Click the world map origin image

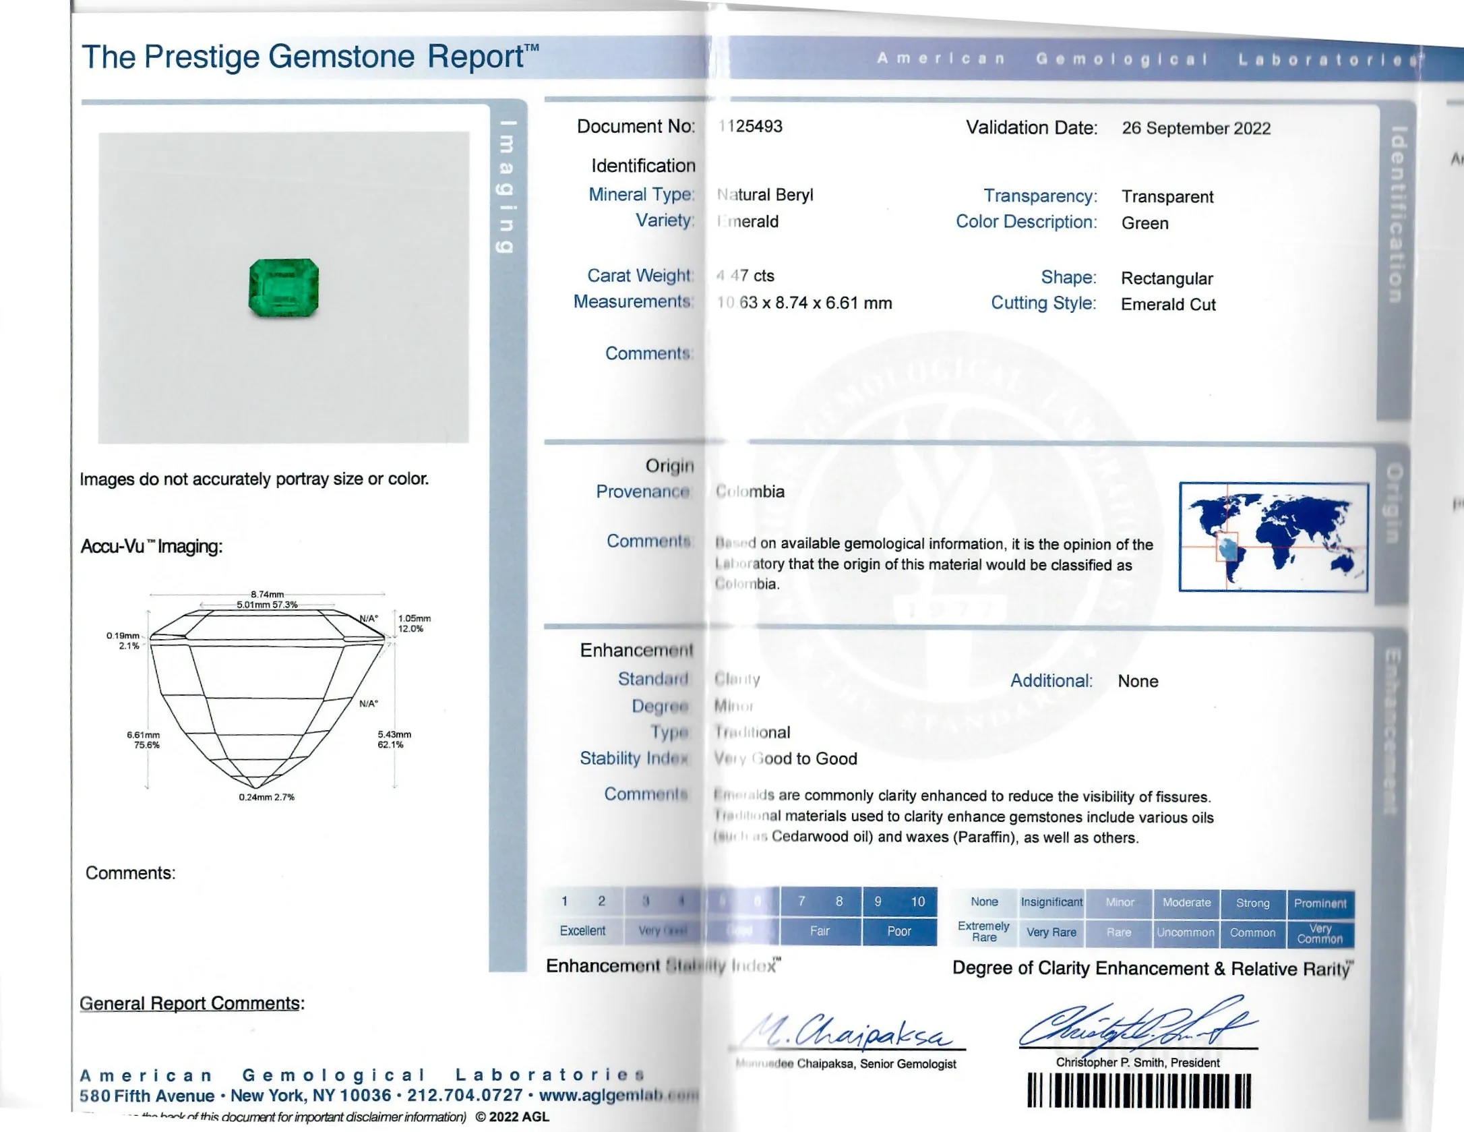(1273, 537)
